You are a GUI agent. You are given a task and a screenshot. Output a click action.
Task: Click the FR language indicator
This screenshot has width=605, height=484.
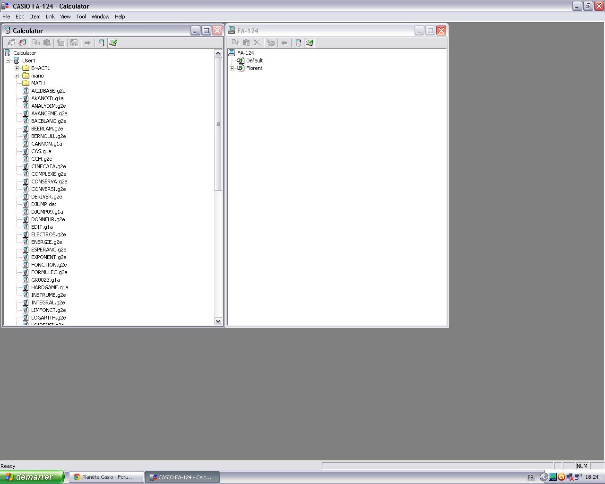tap(530, 477)
